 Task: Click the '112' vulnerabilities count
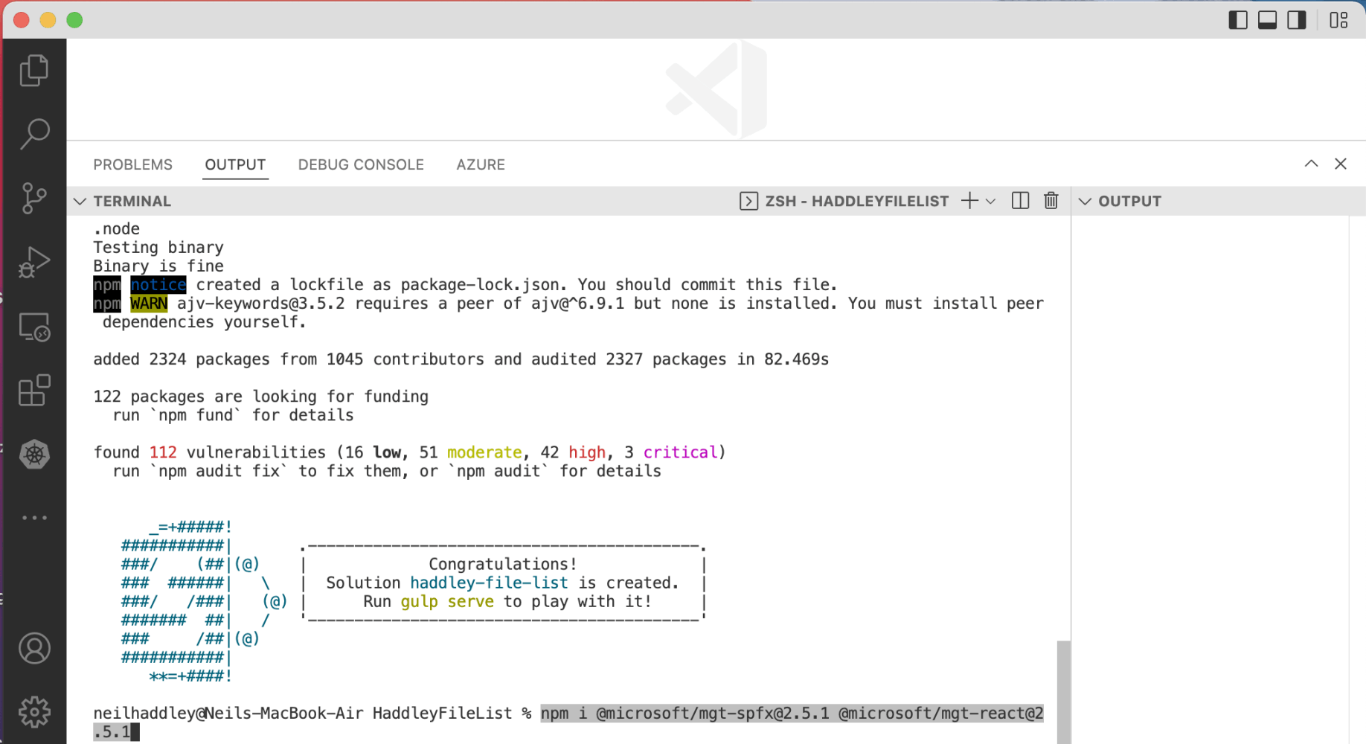(x=163, y=452)
